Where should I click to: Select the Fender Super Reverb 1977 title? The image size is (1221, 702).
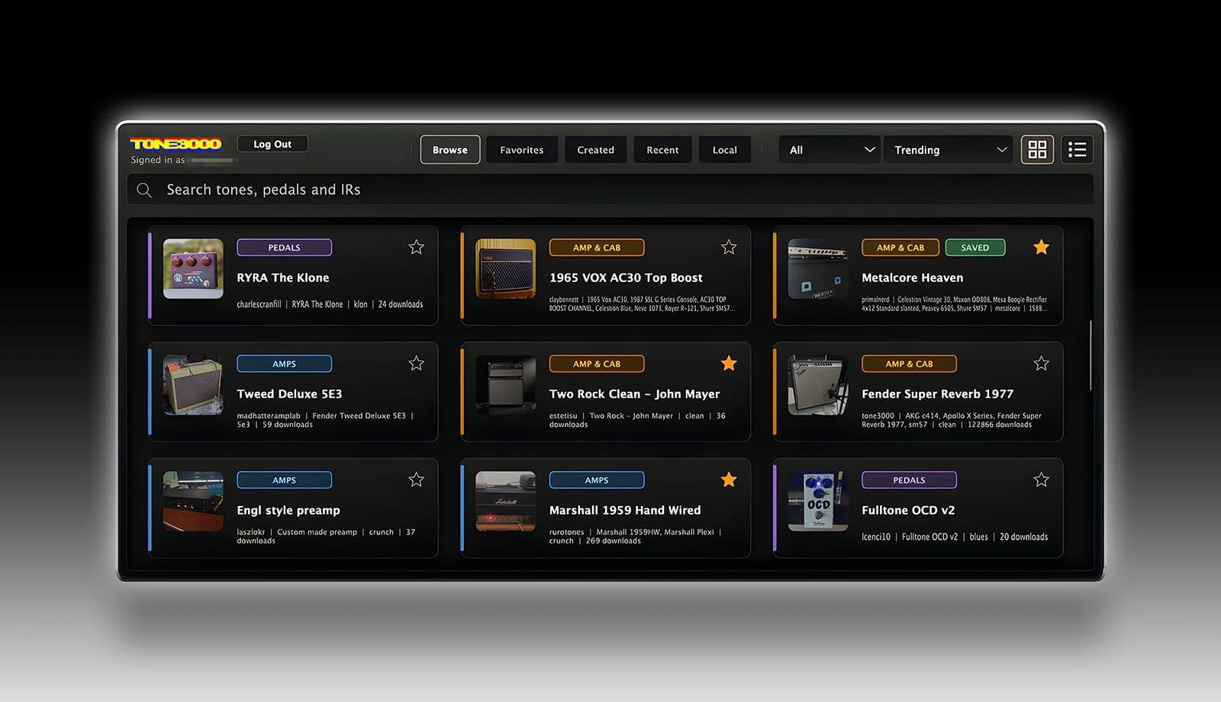[937, 394]
